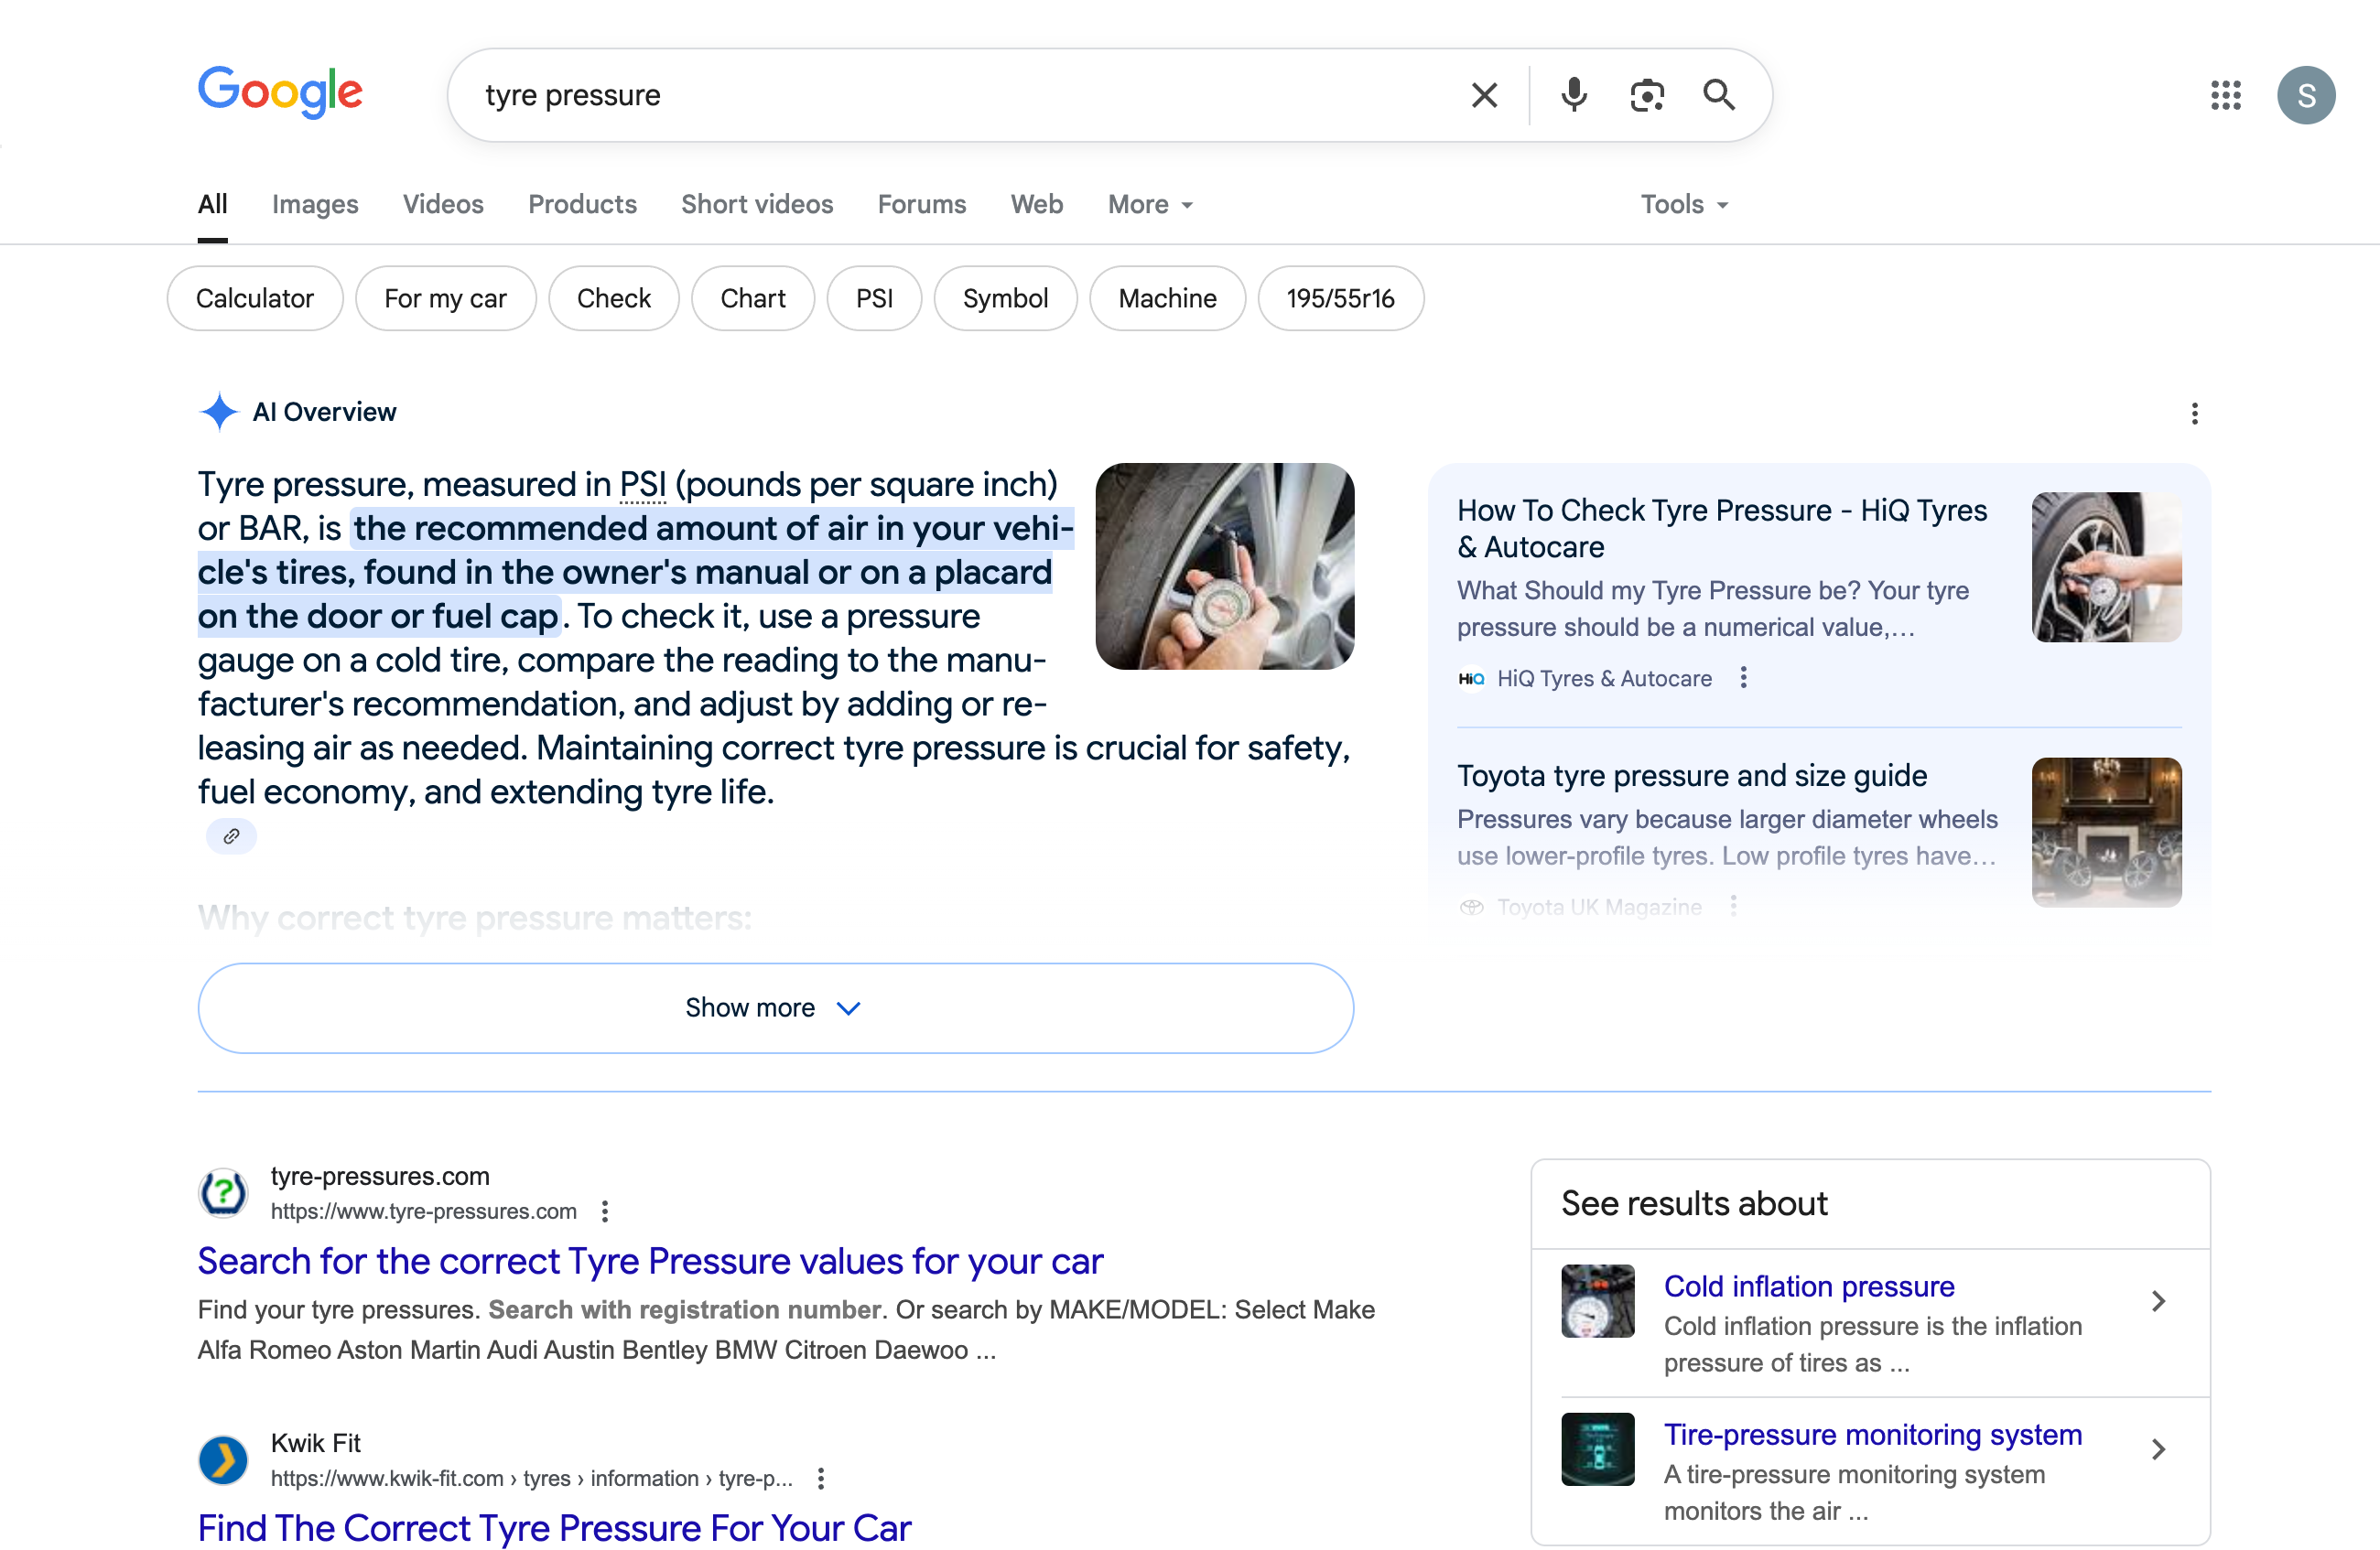Open tyre-pressures.com result options dots
This screenshot has height=1550, width=2380.
point(605,1211)
